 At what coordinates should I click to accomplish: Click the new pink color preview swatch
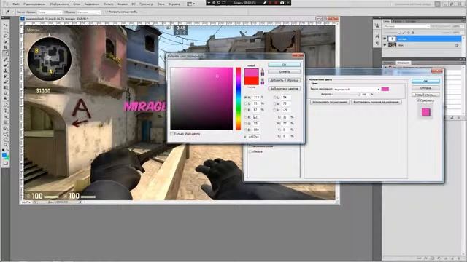coord(251,72)
